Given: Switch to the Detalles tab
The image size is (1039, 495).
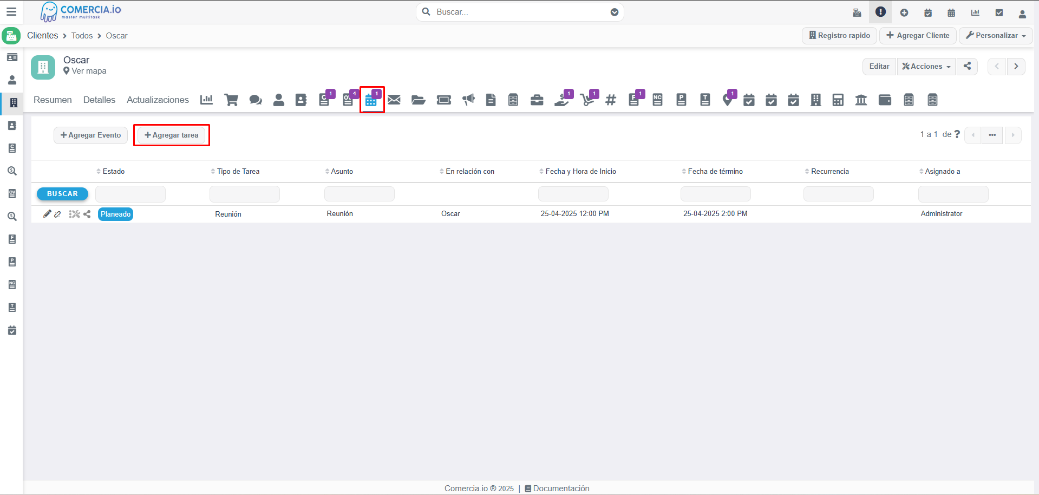Looking at the screenshot, I should [x=99, y=100].
